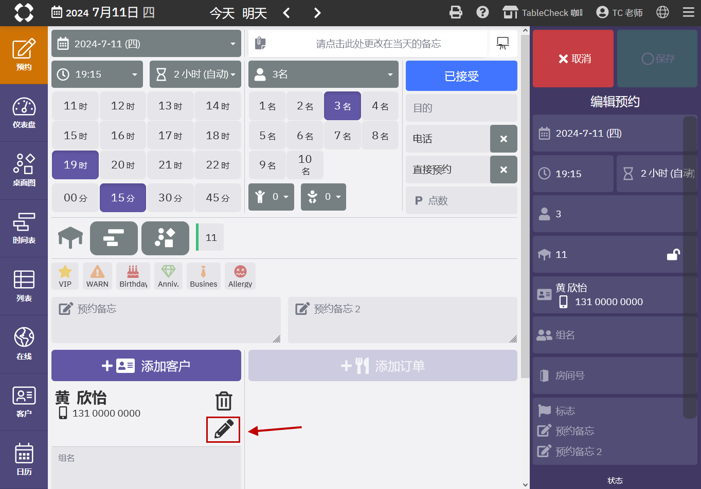Toggle the Business tie flag
The height and width of the screenshot is (489, 701).
click(x=204, y=276)
